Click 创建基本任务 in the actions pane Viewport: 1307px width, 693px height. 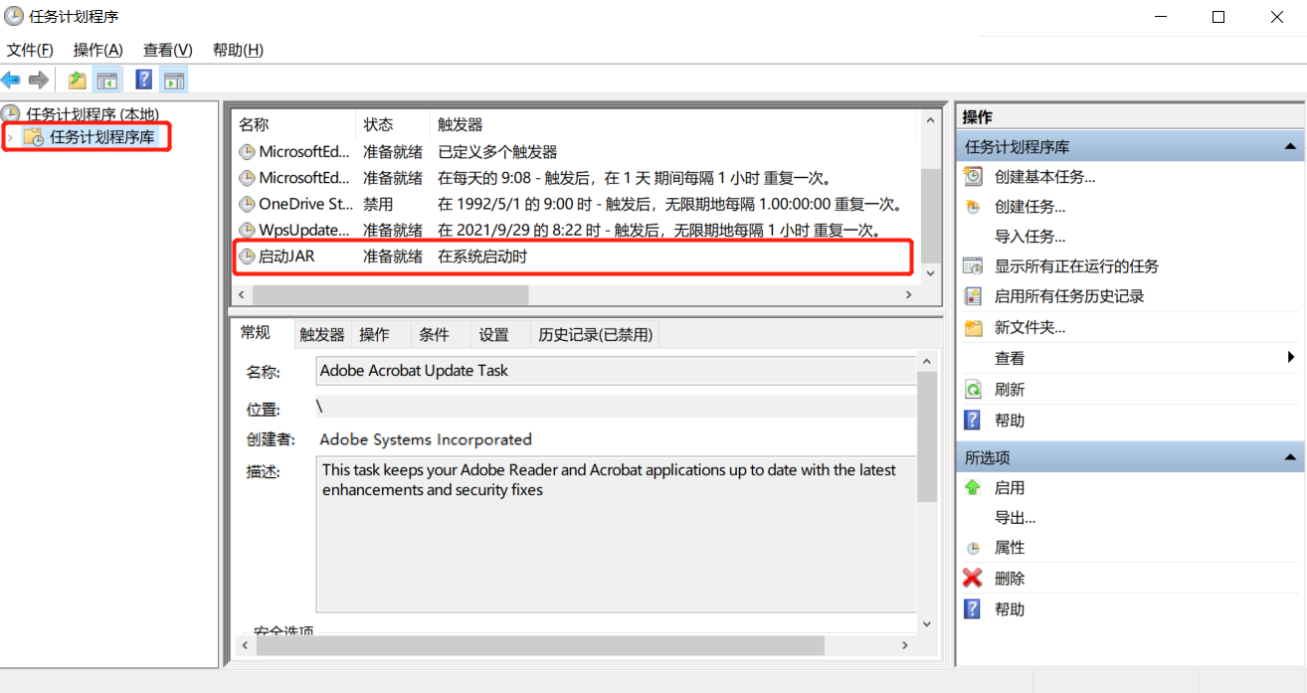[x=1044, y=177]
